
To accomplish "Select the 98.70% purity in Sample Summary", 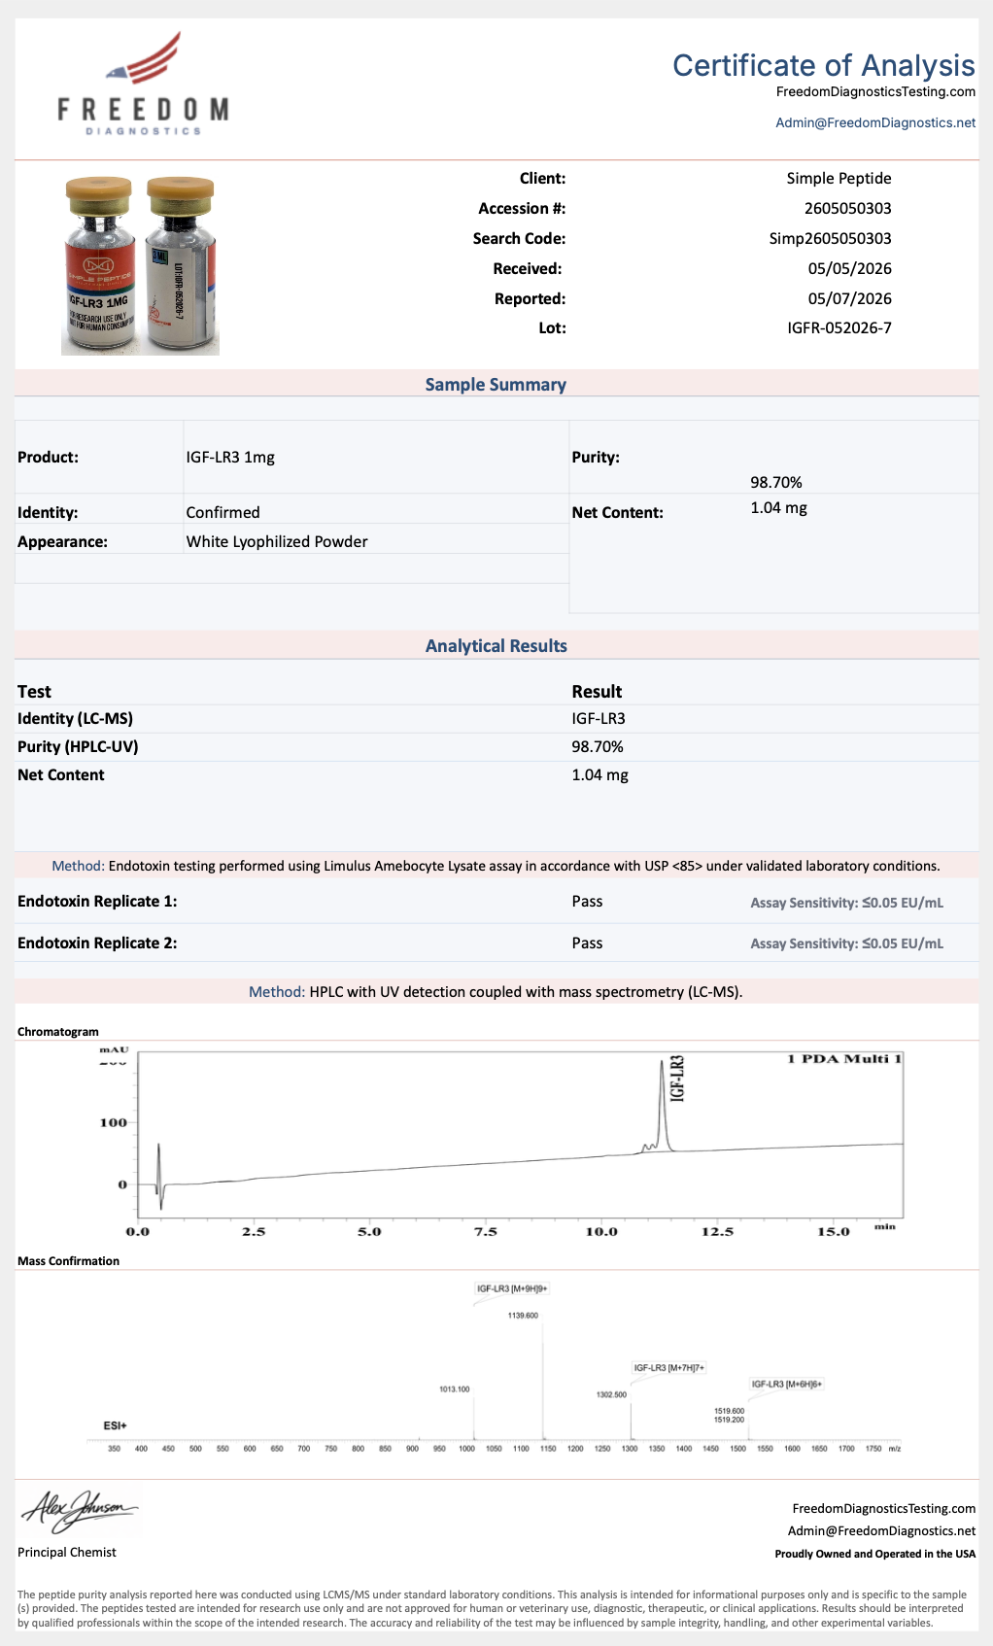I will [x=776, y=483].
